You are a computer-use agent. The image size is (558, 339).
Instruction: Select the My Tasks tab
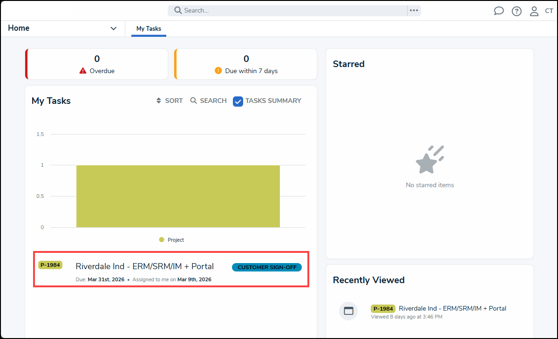149,28
